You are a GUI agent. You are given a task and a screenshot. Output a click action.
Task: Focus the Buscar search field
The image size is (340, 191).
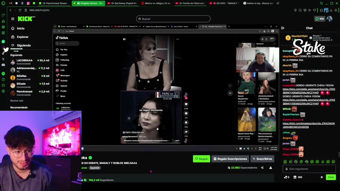point(173,19)
